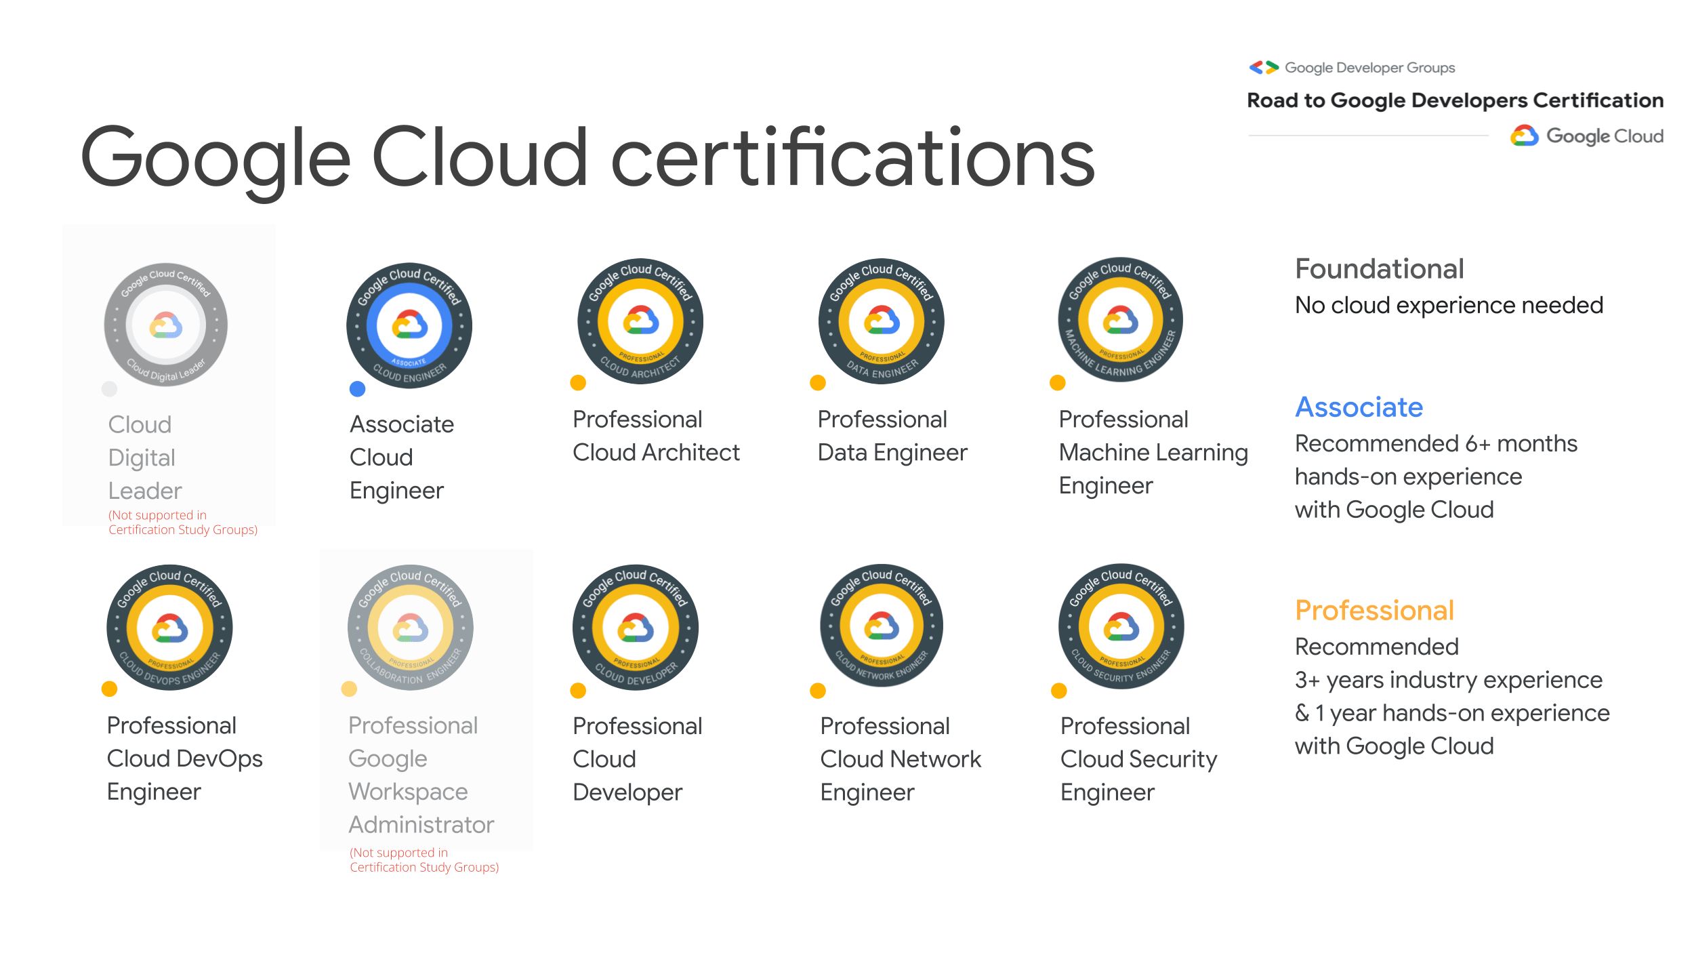Click the 'Professional Data Engineer' label
The height and width of the screenshot is (953, 1694).
[892, 436]
